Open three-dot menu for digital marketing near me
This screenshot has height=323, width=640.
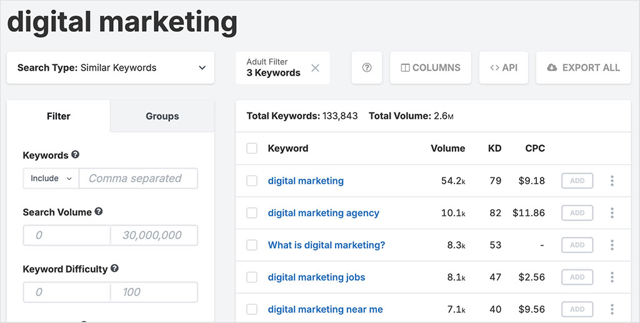[x=612, y=309]
